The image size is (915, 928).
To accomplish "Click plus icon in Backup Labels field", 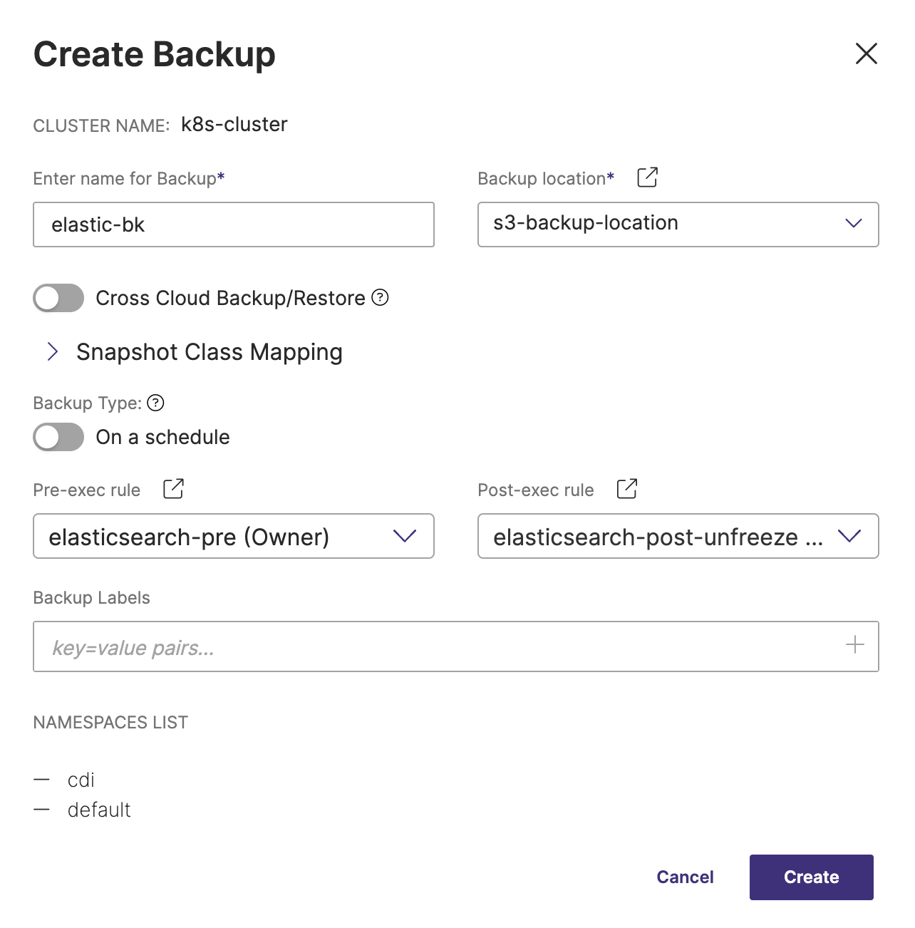I will [854, 645].
